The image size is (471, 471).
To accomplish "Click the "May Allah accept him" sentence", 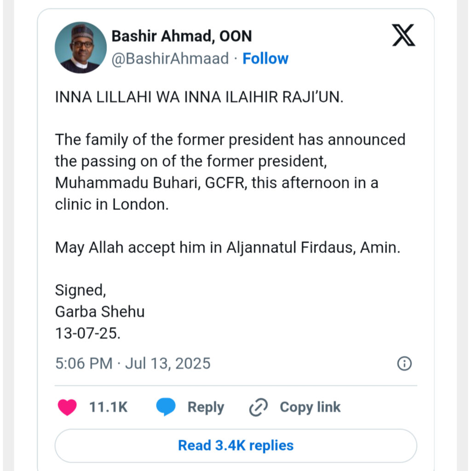I will [x=228, y=247].
